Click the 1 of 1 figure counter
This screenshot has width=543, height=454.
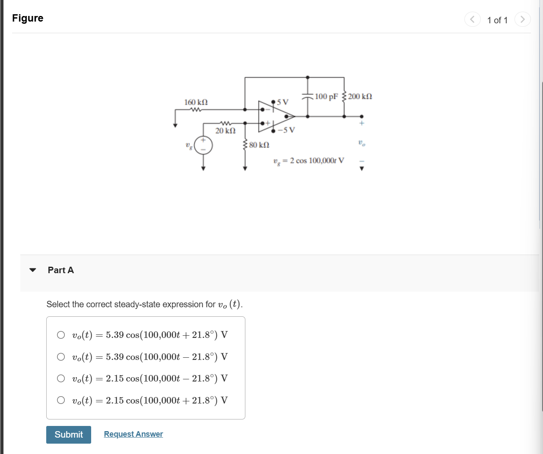(x=497, y=20)
